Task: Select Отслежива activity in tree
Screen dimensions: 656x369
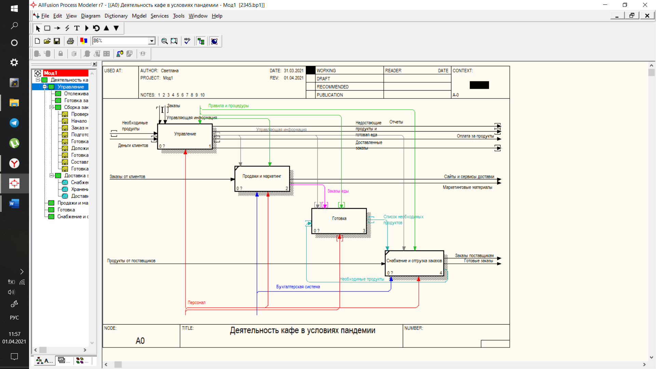Action: 76,94
